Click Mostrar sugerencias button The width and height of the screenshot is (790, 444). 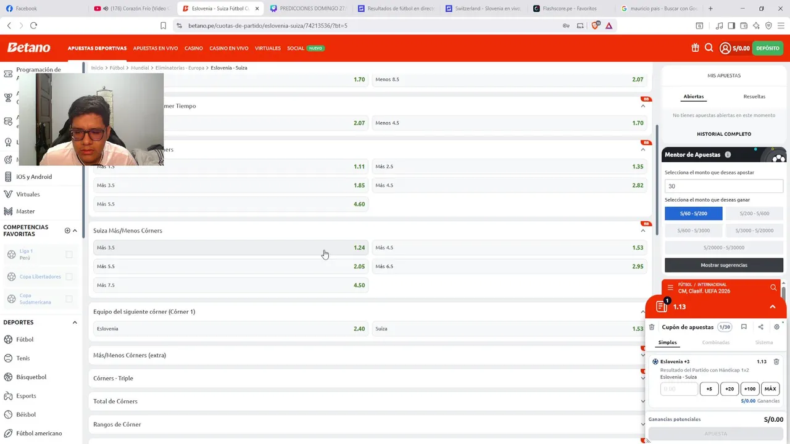724,265
